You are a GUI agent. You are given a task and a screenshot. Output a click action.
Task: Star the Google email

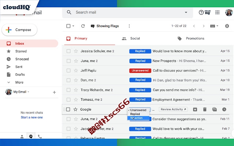pos(76,109)
